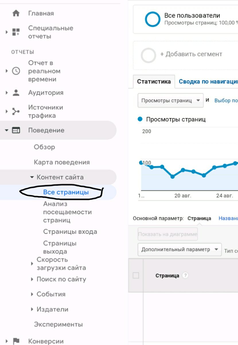Image resolution: width=238 pixels, height=345 pixels.
Task: Toggle the table header select-all checkbox
Action: (x=136, y=276)
